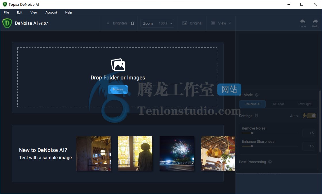The width and height of the screenshot is (322, 194).
Task: Click the Topaz title bar app icon
Action: (x=5, y=4)
